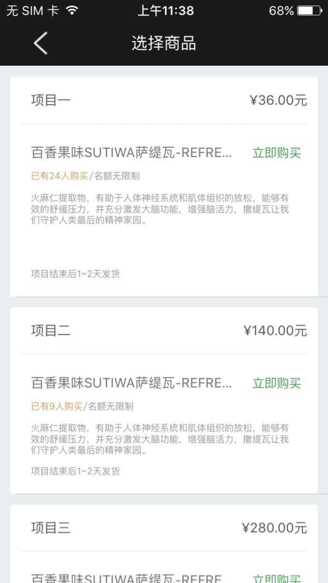Select the 项目二 header title
This screenshot has height=583, width=328.
(x=51, y=330)
